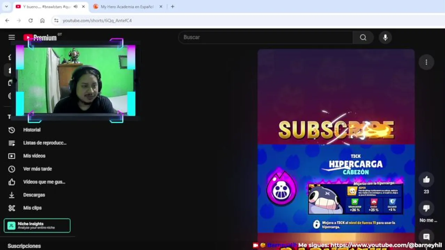This screenshot has width=445, height=250.
Task: Select the youtube.com/shorts URL address bar
Action: pyautogui.click(x=97, y=21)
